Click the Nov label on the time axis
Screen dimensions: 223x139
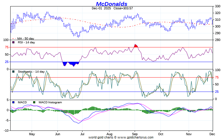point(189,134)
